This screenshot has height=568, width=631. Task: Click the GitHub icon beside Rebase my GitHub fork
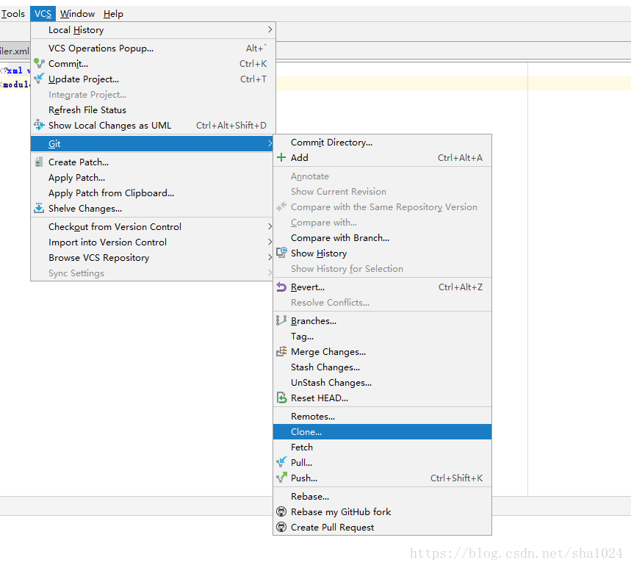[x=281, y=511]
